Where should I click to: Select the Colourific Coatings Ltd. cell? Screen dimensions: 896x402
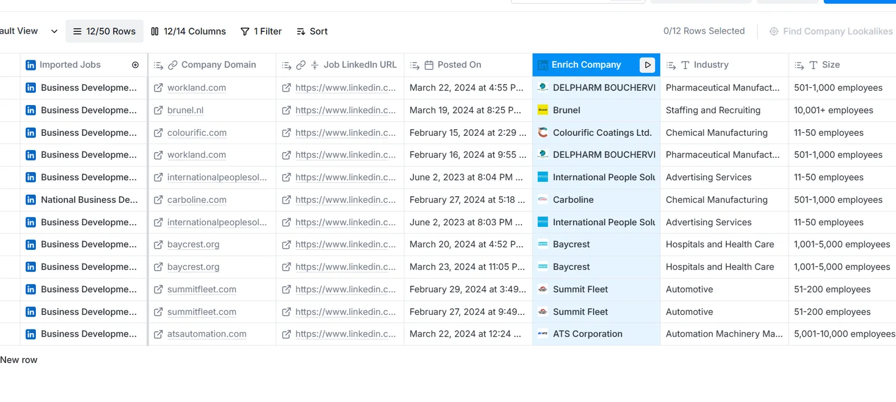point(596,133)
